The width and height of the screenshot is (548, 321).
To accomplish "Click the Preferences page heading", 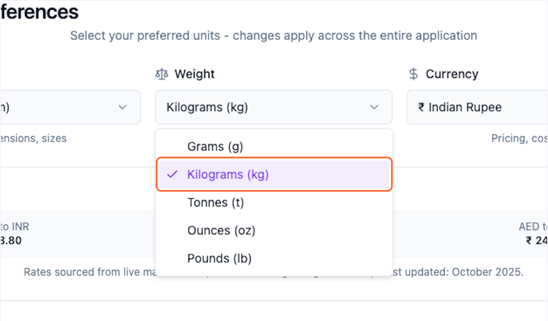I will coord(39,12).
